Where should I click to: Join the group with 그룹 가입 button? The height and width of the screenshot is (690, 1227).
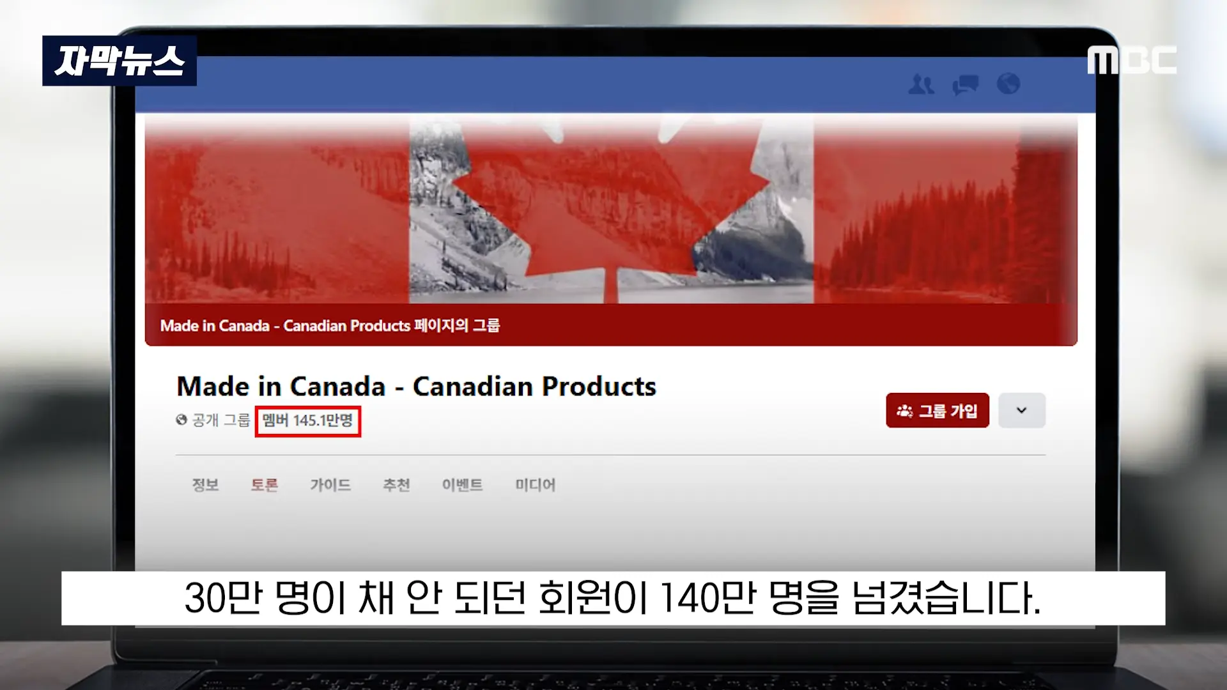[x=937, y=410]
